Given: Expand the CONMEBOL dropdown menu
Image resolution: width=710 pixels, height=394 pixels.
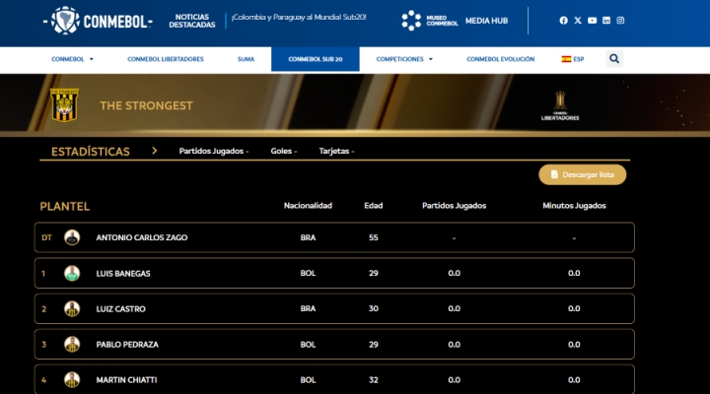Looking at the screenshot, I should coord(72,59).
